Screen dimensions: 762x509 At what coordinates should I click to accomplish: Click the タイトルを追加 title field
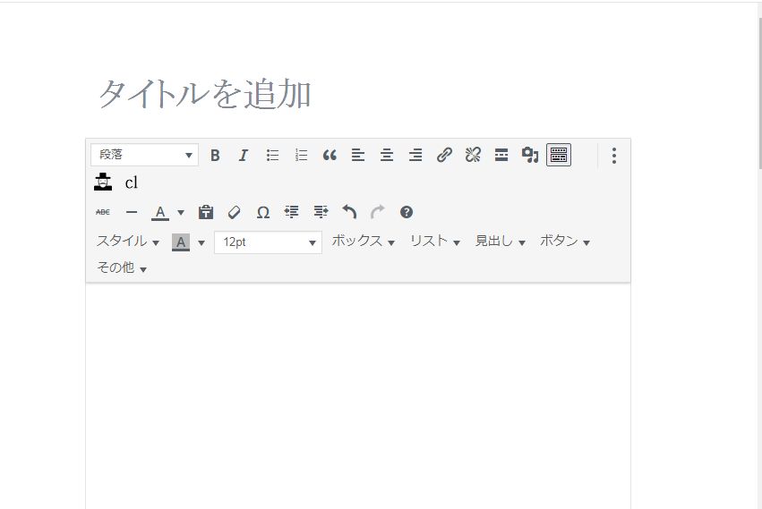pos(358,94)
